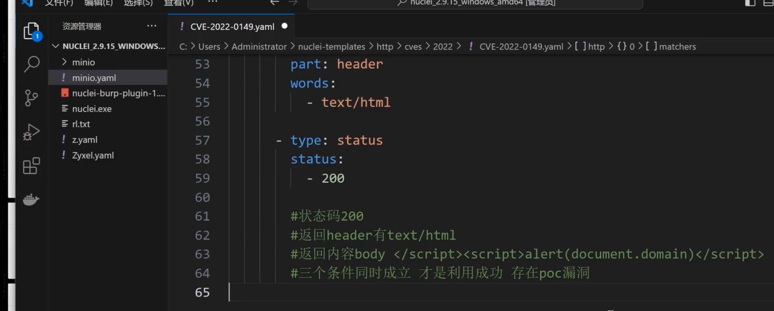Click the '#状态码200' comment on line 61

pos(327,216)
